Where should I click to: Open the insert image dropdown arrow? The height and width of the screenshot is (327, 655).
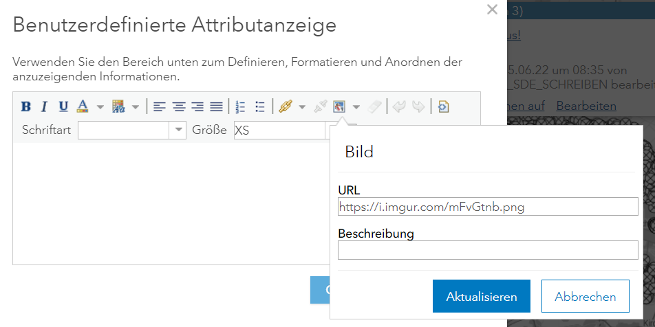click(x=356, y=106)
